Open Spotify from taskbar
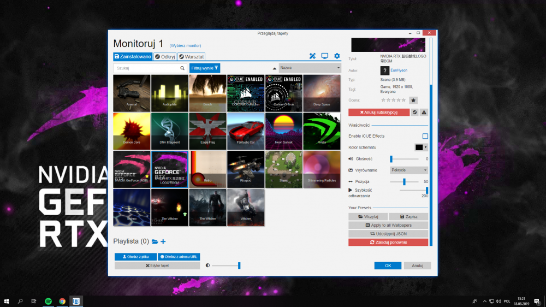The height and width of the screenshot is (307, 546). [x=49, y=302]
